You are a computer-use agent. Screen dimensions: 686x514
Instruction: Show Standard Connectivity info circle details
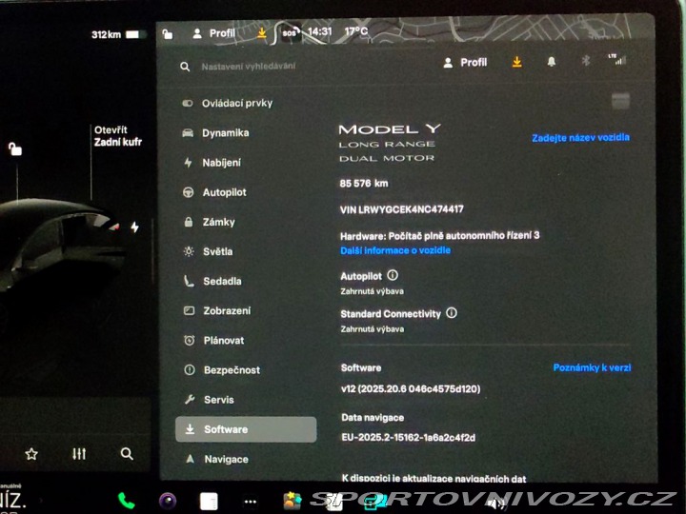point(452,313)
